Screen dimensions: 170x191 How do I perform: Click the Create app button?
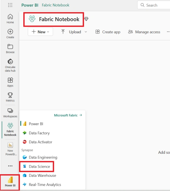tap(108, 32)
